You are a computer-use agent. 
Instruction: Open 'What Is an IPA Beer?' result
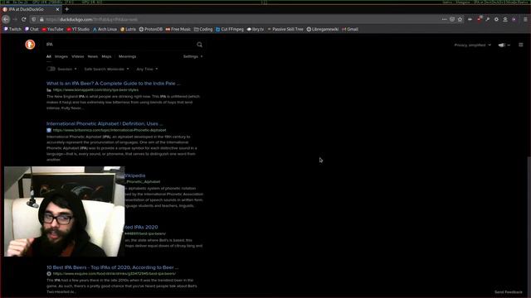pos(114,84)
